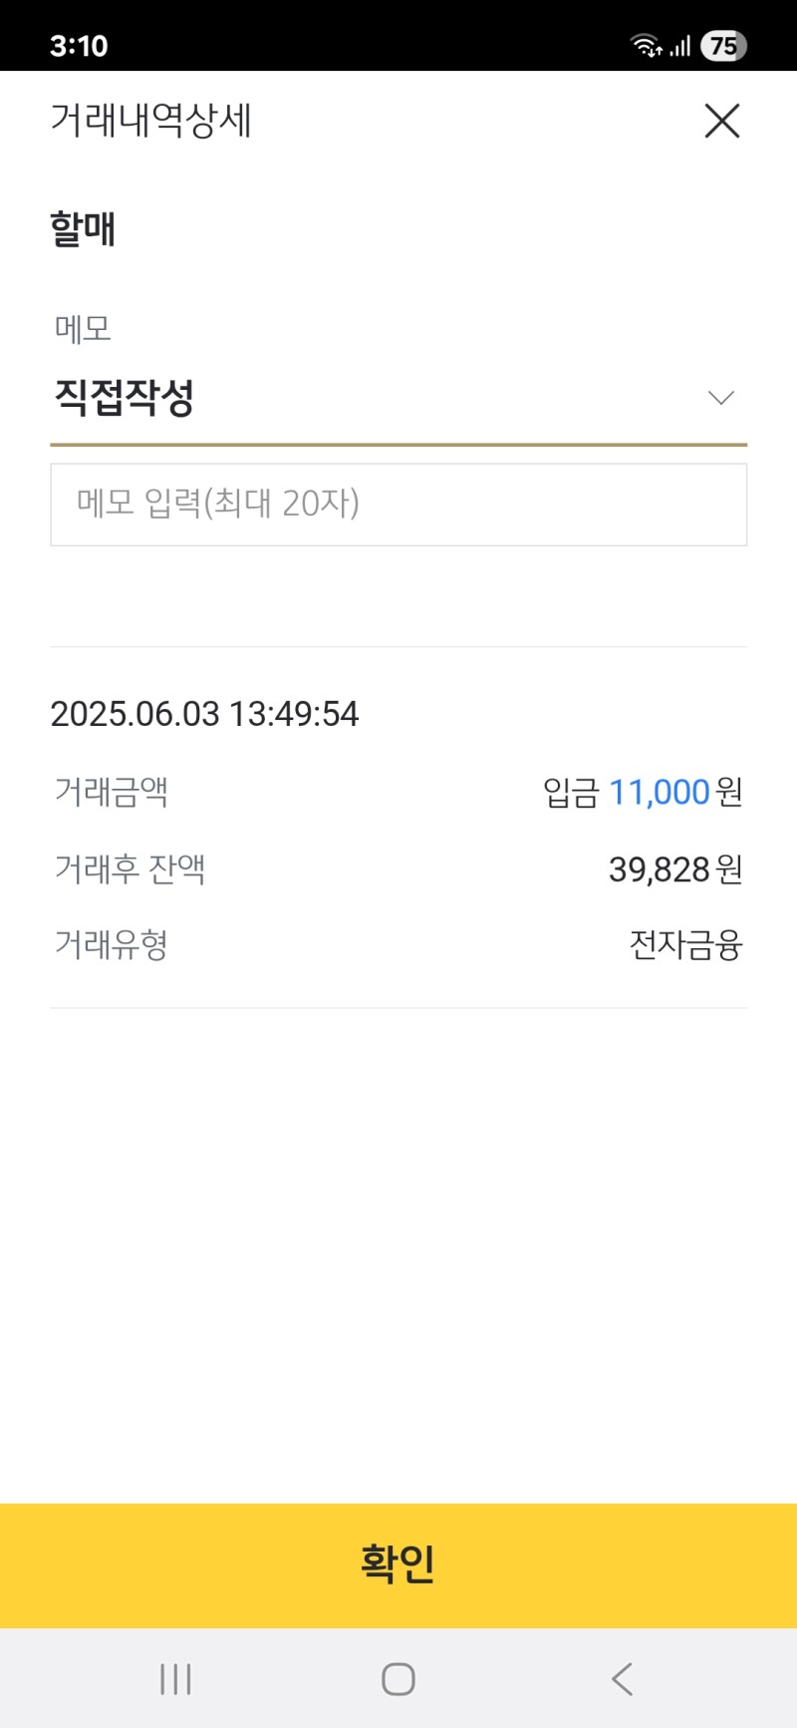
Task: Tap the Android back navigation icon
Action: pyautogui.click(x=622, y=1679)
